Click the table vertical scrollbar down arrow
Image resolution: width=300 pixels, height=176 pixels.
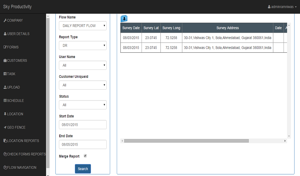(289, 136)
